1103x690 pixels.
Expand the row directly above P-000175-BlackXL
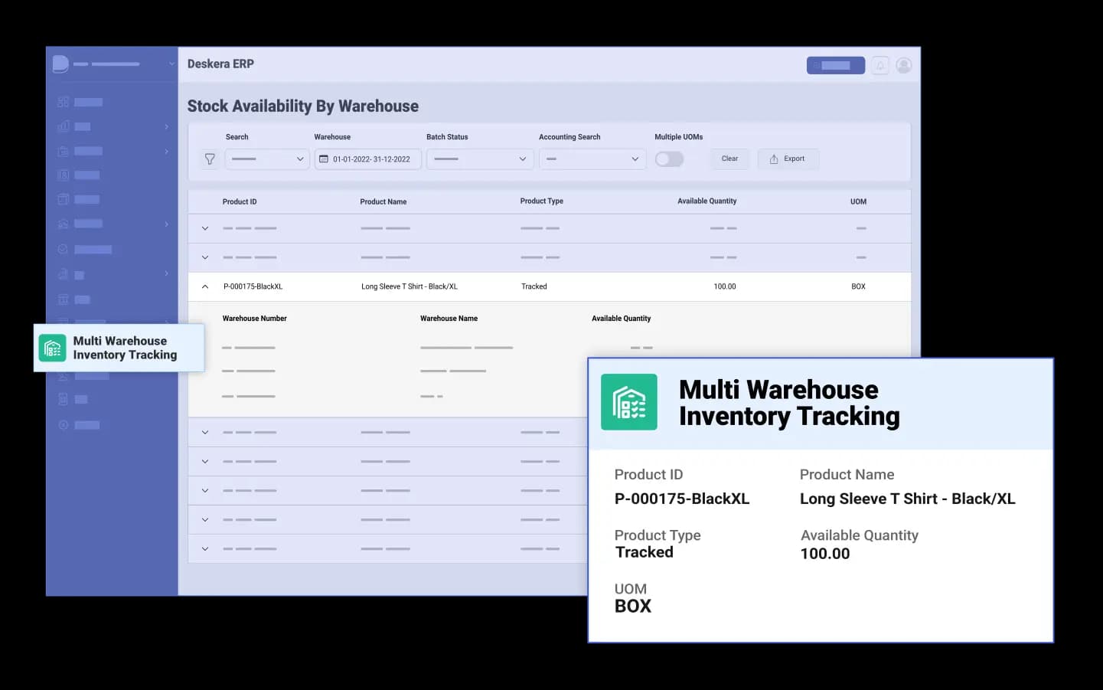click(205, 257)
